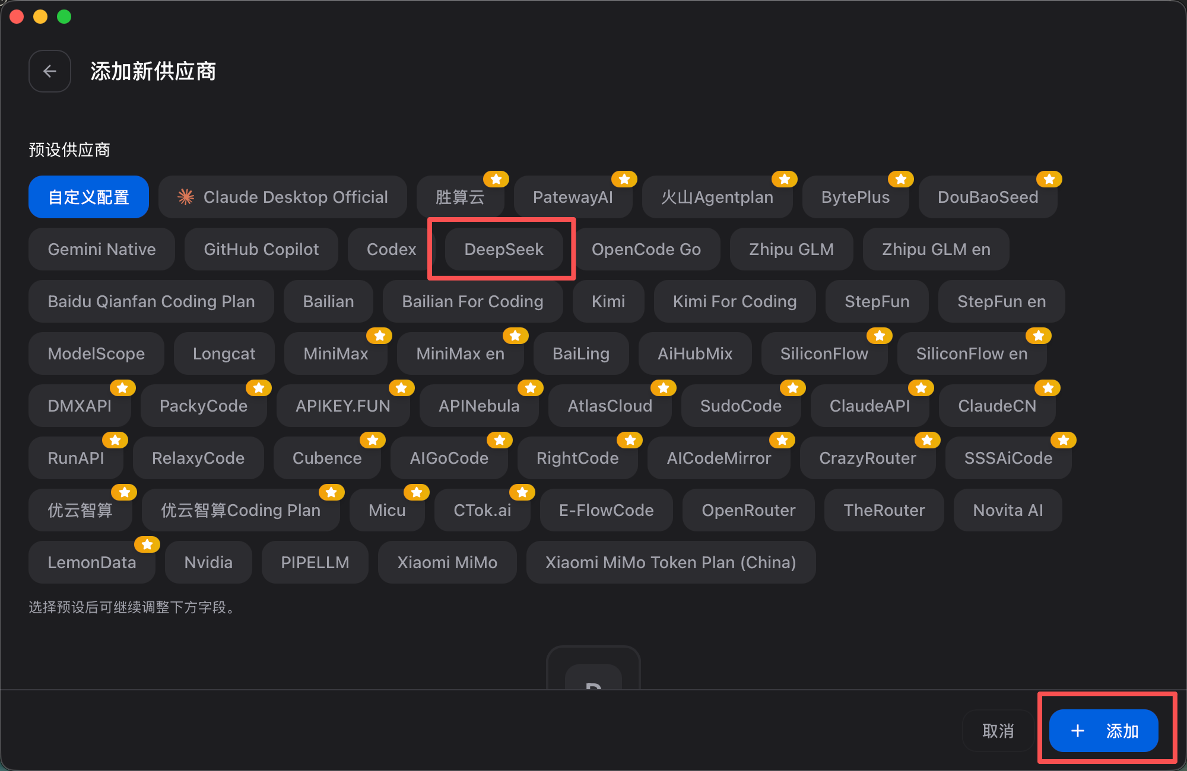Viewport: 1187px width, 771px height.
Task: Select RelaxyCode preset
Action: pos(198,458)
